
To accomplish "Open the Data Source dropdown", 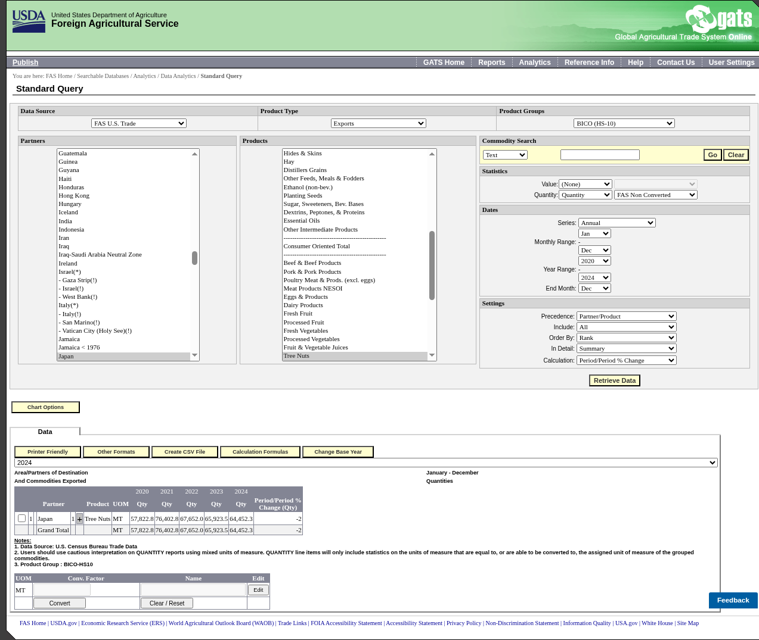I will click(139, 123).
